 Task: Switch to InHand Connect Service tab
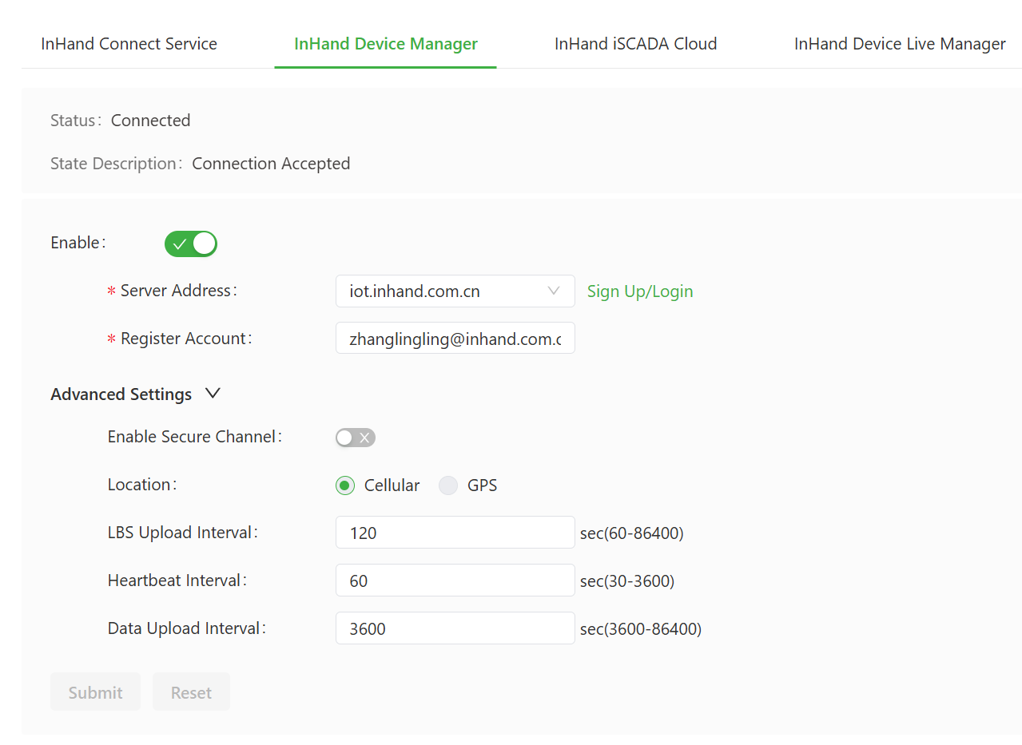coord(129,44)
